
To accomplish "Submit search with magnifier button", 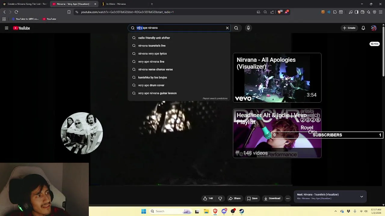I will coord(236,28).
